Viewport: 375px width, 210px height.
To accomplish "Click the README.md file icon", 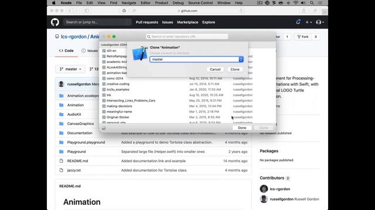I will click(61, 161).
